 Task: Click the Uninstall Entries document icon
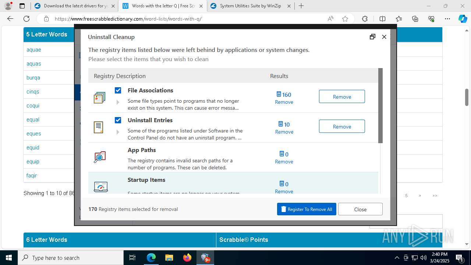[99, 127]
